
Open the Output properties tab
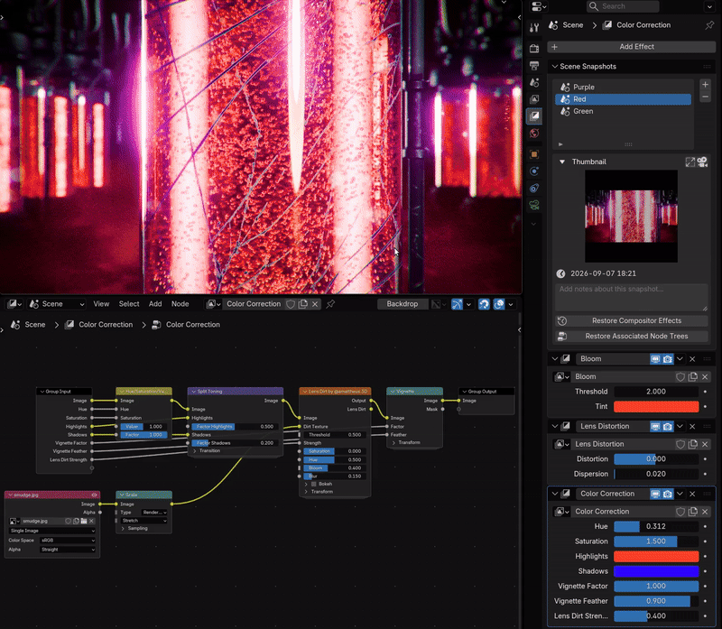point(534,65)
